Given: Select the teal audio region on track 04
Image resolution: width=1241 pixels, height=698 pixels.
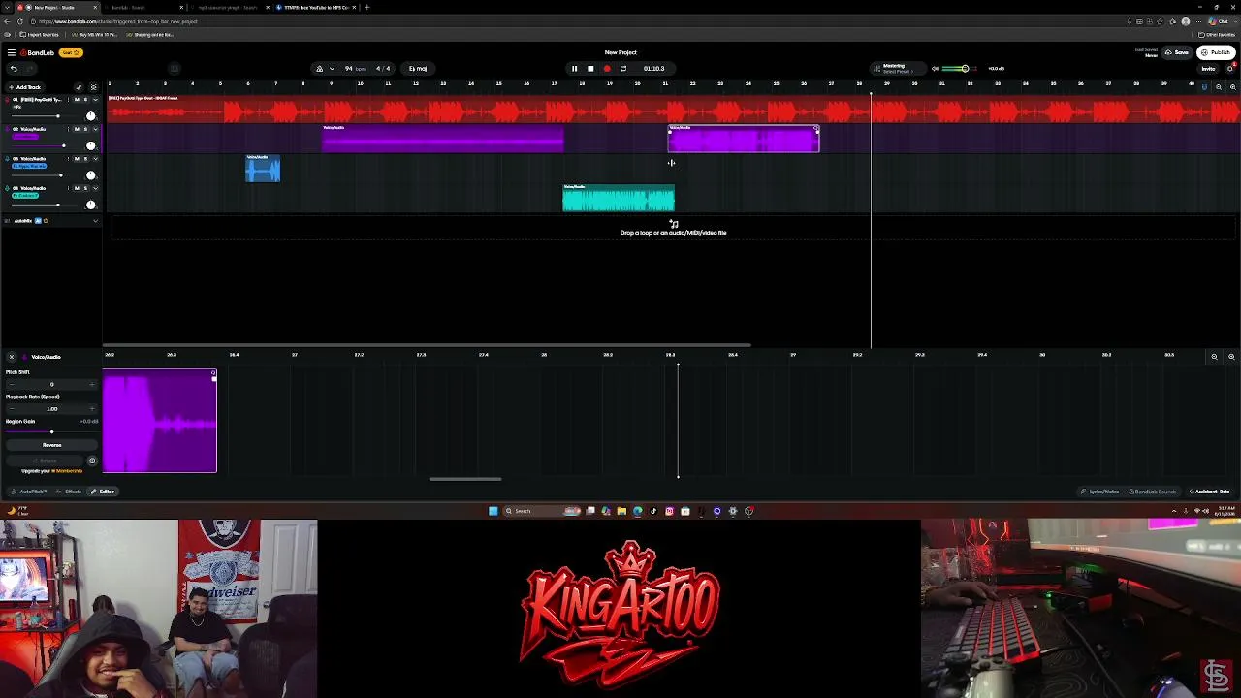Looking at the screenshot, I should 619,198.
